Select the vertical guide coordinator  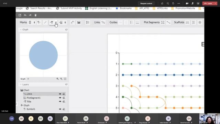[x=137, y=22]
